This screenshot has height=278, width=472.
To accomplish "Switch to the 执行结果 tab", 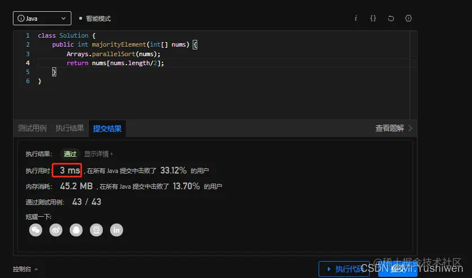I will tap(70, 129).
